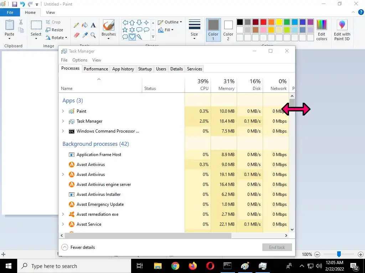Click the Paint zoom slider handle
365x273 pixels.
339,254
